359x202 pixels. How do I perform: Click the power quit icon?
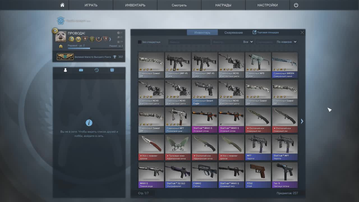point(296,5)
